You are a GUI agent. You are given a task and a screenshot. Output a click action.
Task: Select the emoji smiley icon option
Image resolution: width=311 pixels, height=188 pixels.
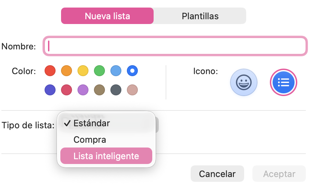pos(243,82)
